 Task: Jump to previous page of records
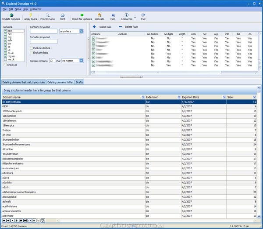click(x=8, y=220)
